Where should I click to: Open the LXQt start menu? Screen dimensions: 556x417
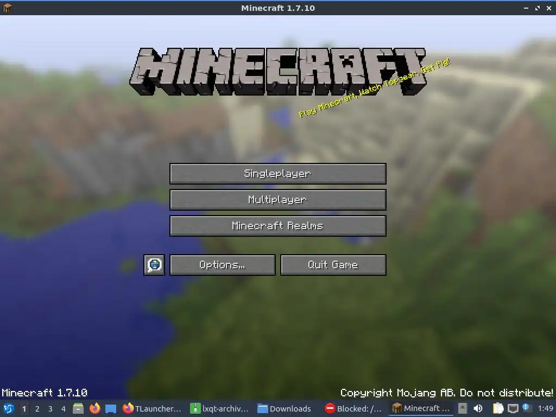pos(9,408)
